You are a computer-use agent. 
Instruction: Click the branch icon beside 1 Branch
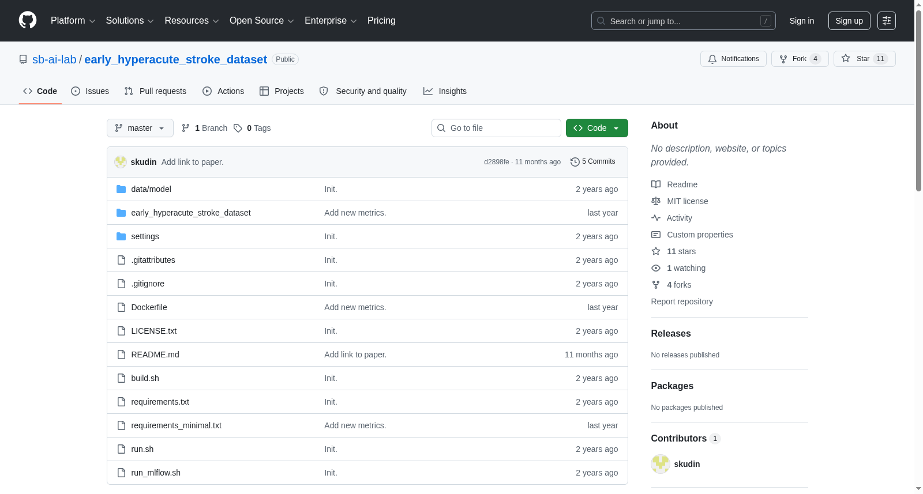pyautogui.click(x=186, y=128)
